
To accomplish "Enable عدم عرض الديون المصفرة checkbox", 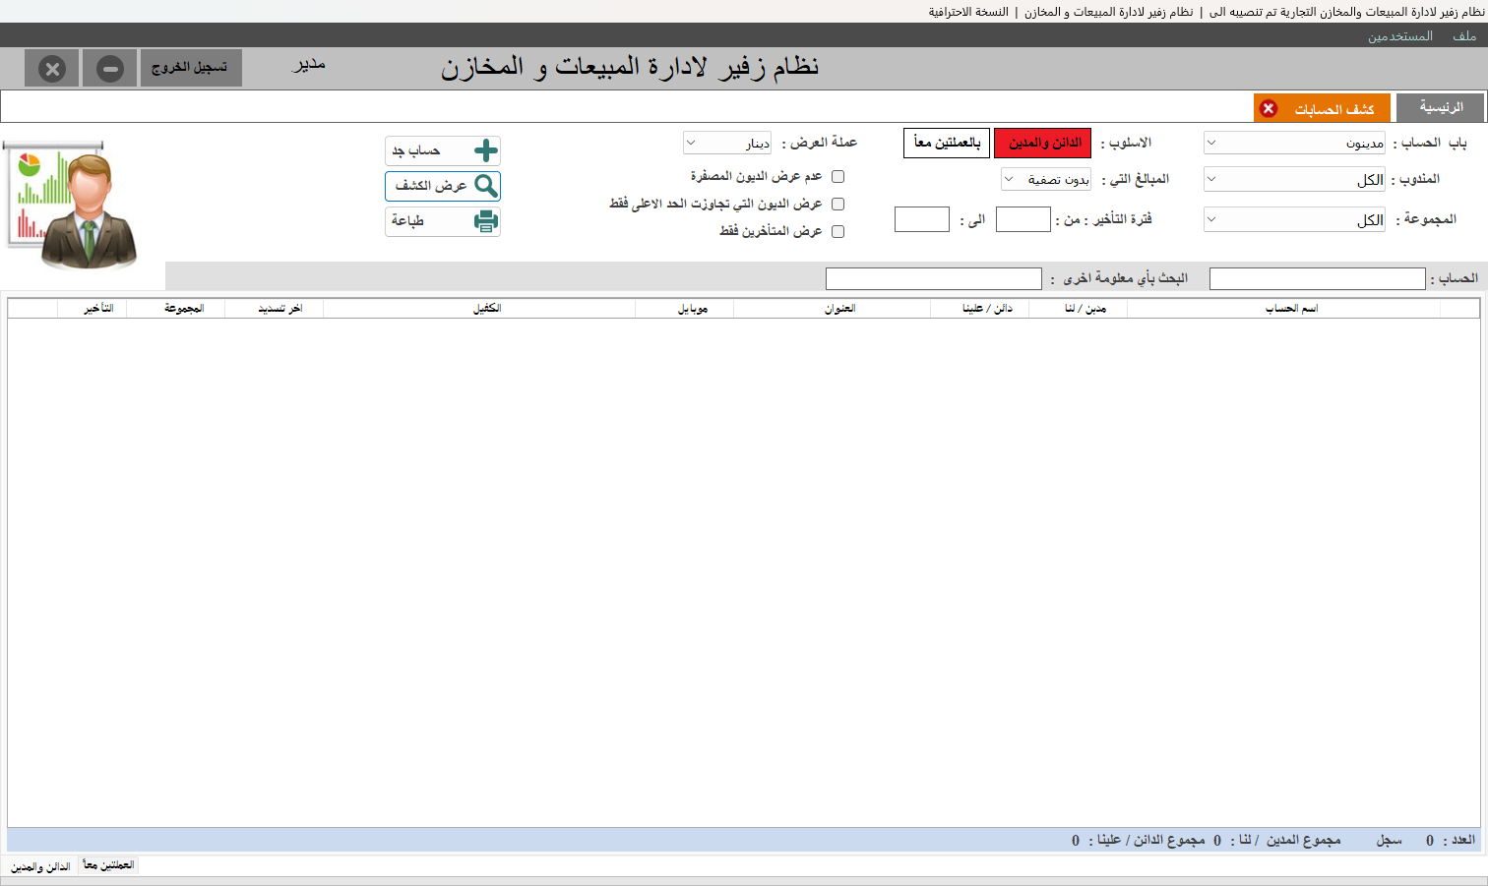I will point(838,177).
